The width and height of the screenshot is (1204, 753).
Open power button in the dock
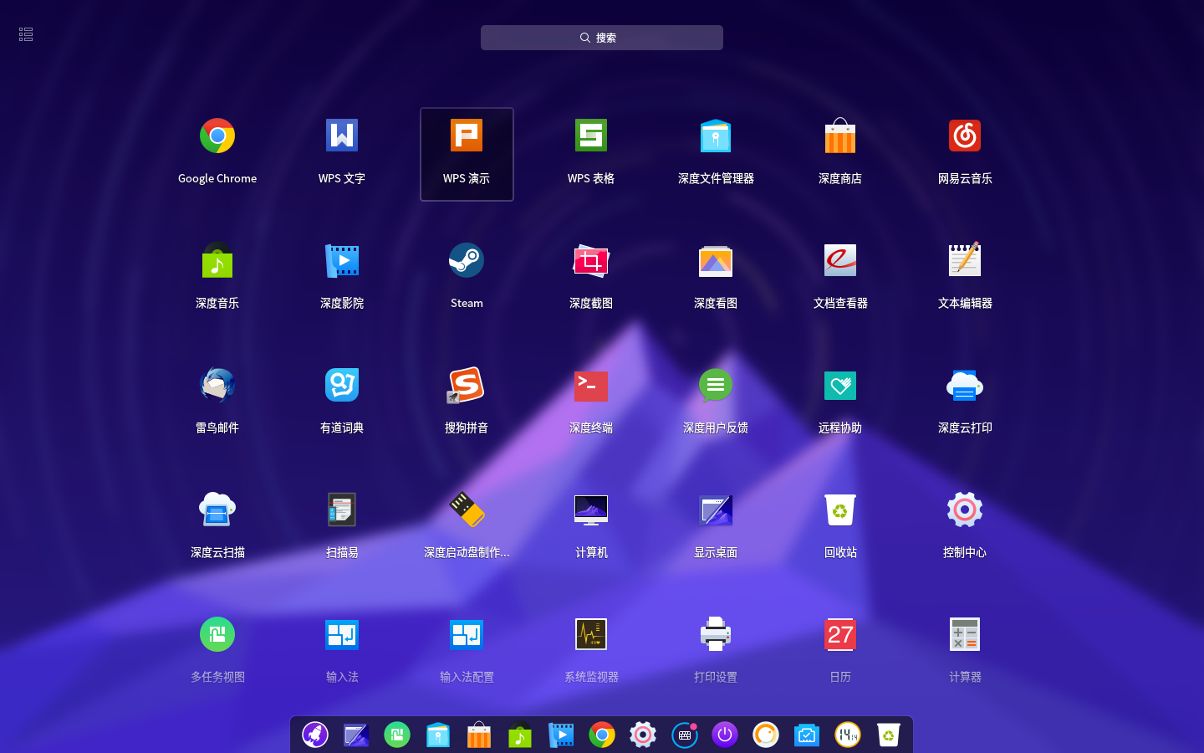(x=725, y=735)
